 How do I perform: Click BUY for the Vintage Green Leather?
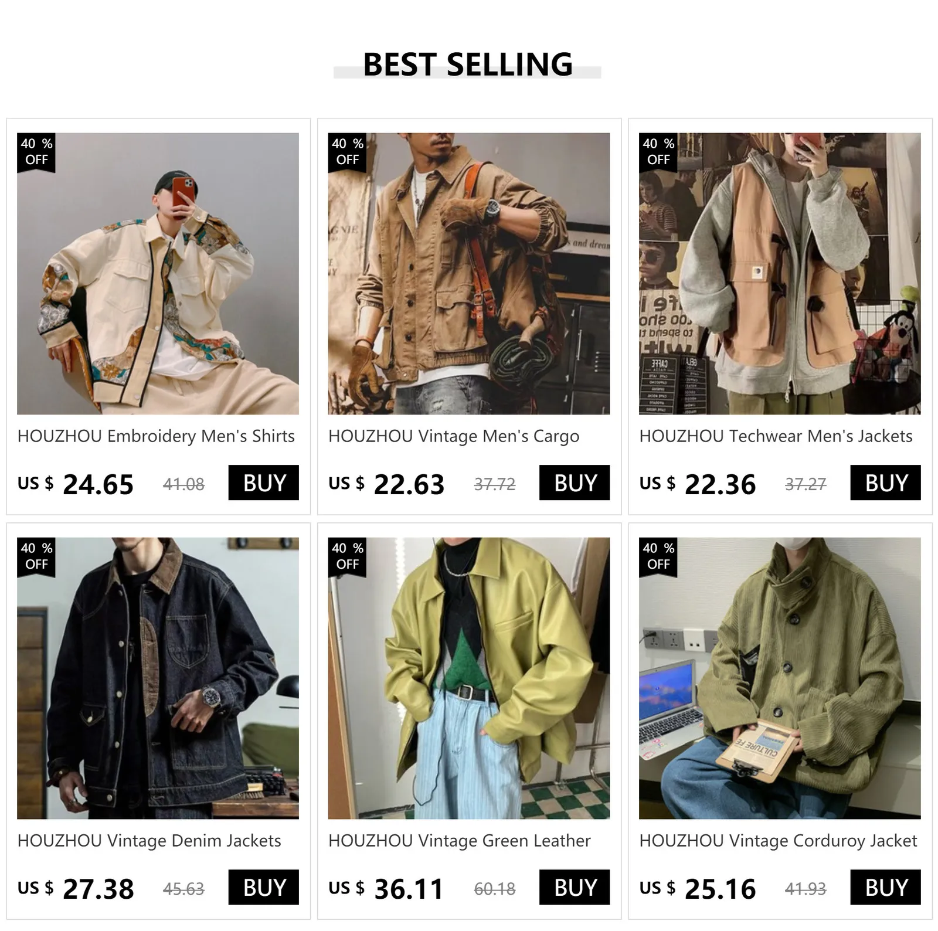[575, 887]
